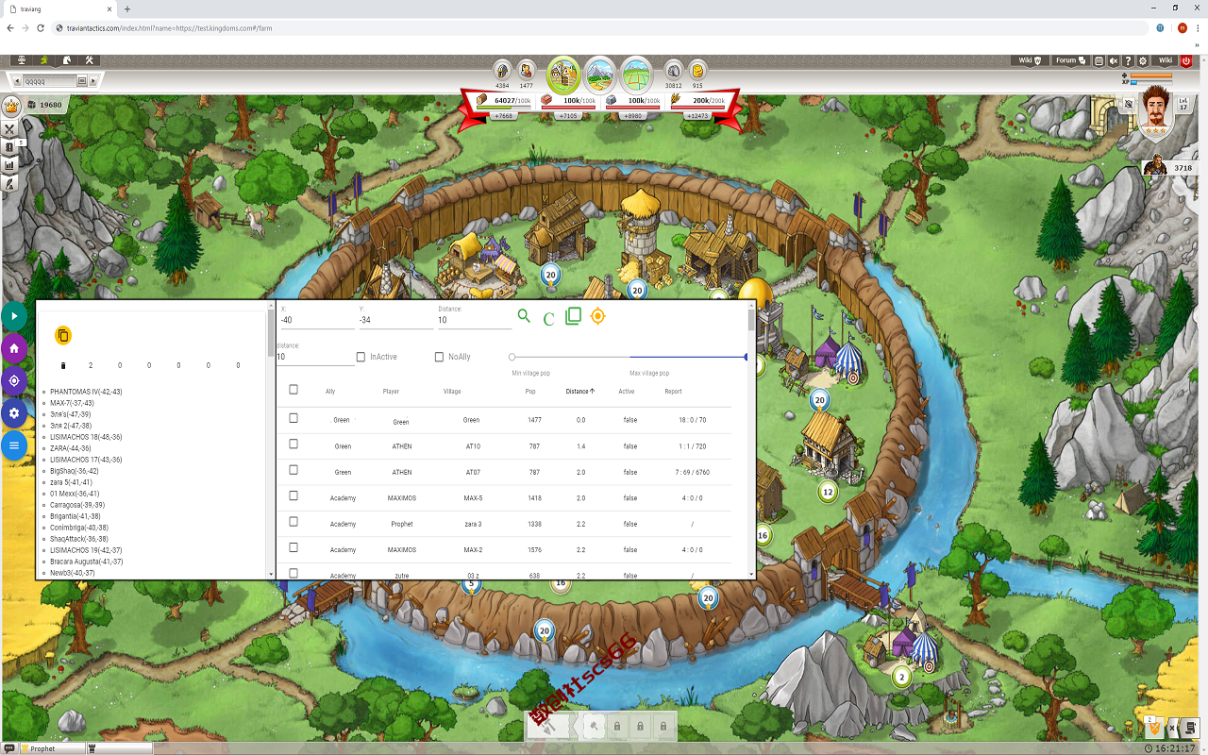Click the Min village pop slider handle

(x=512, y=357)
